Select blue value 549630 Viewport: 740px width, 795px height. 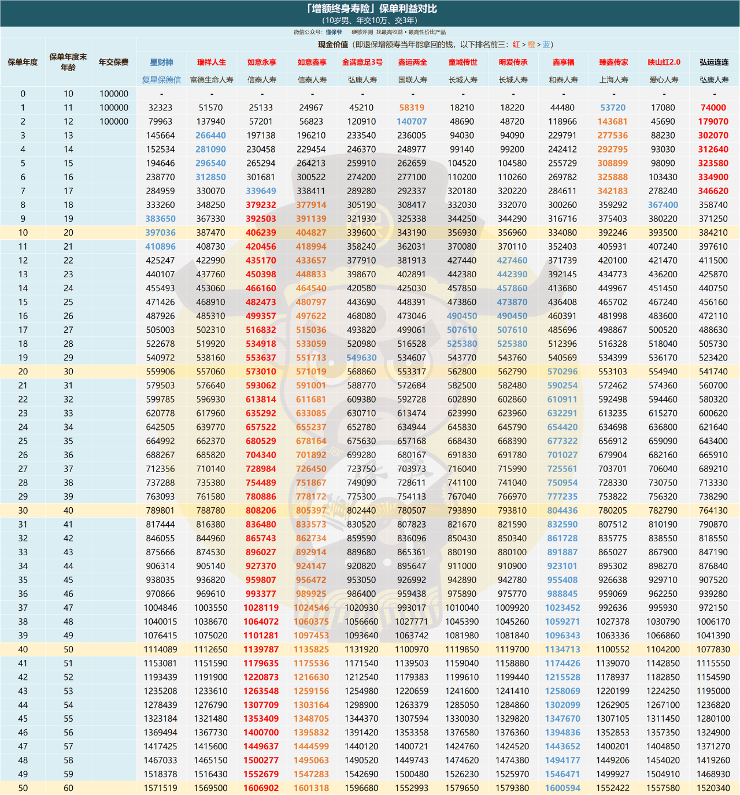click(x=361, y=358)
